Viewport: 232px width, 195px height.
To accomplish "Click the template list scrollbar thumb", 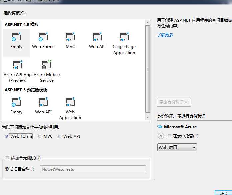I will pos(148,69).
